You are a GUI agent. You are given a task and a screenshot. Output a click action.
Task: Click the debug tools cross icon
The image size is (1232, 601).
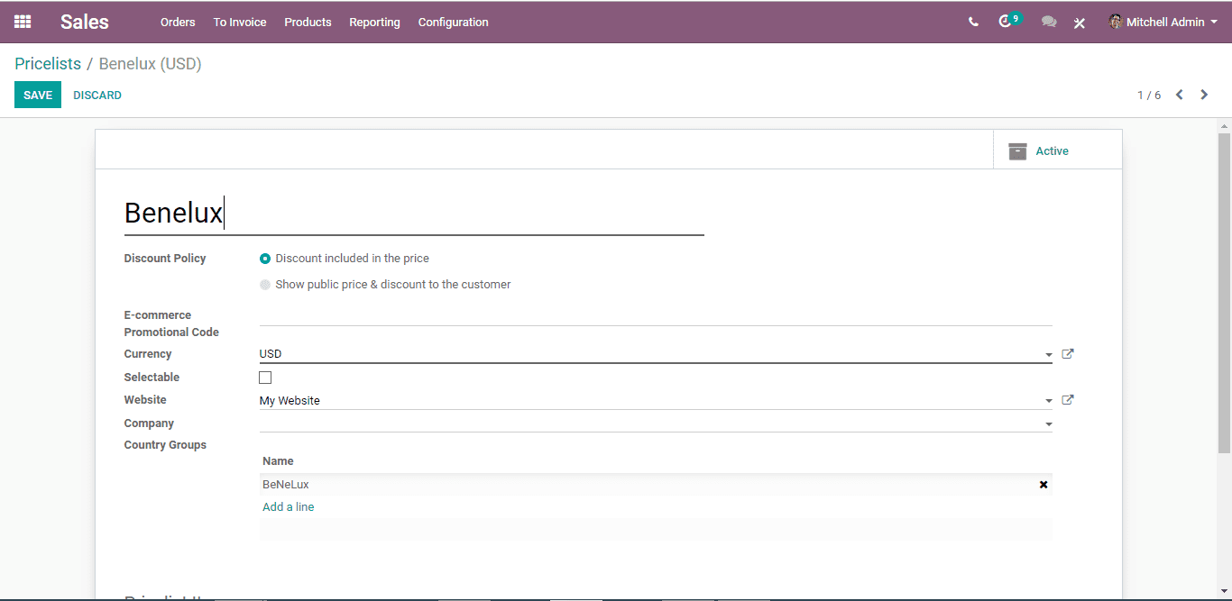(x=1080, y=23)
